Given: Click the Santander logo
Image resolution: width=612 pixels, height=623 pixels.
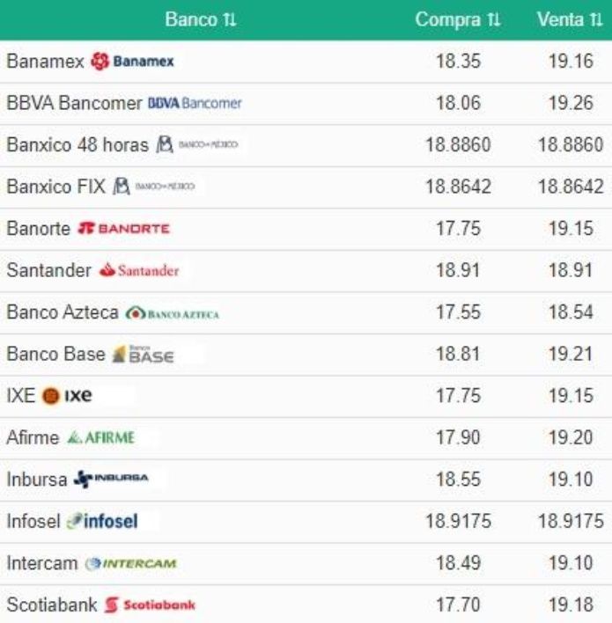Looking at the screenshot, I should pyautogui.click(x=139, y=270).
